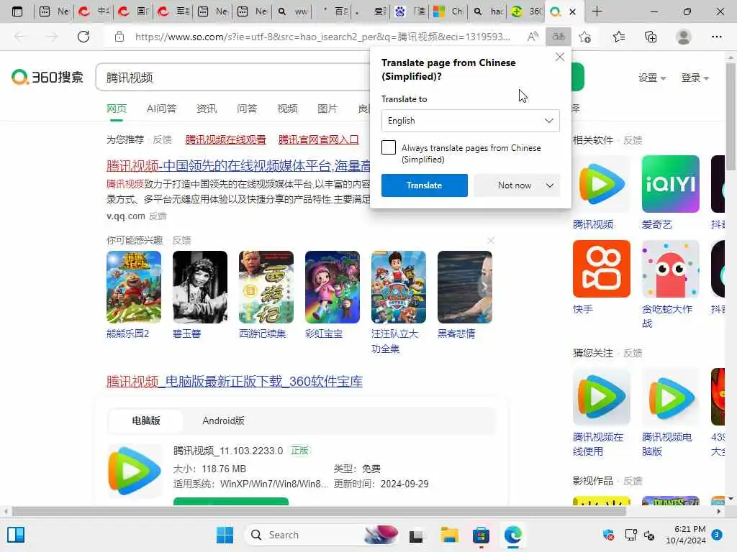Select the 电脑版 download tab
737x552 pixels.
[x=145, y=420]
